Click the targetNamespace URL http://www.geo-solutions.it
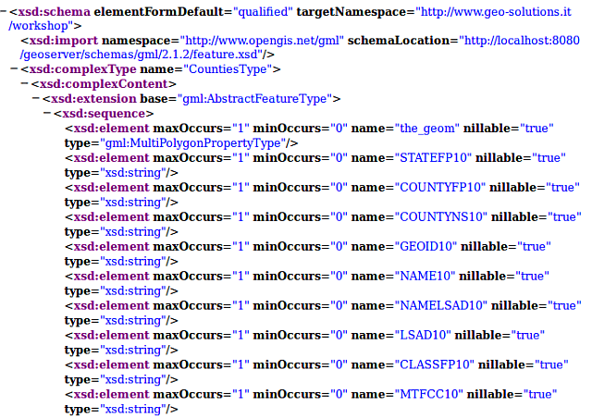This screenshot has height=419, width=592. pos(496,12)
